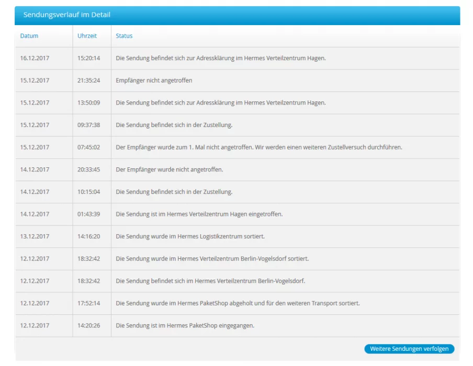
Task: Click the 10:15:04 time entry
Action: click(x=88, y=192)
